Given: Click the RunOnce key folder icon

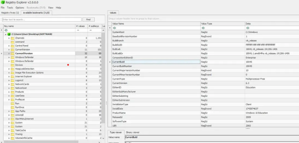Looking at the screenshot, I should coord(12,107).
